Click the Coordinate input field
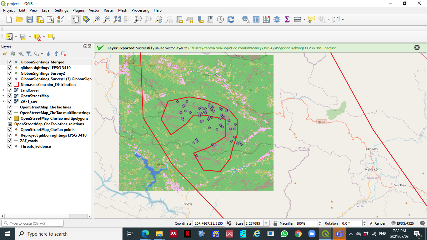The width and height of the screenshot is (427, 240). point(209,223)
